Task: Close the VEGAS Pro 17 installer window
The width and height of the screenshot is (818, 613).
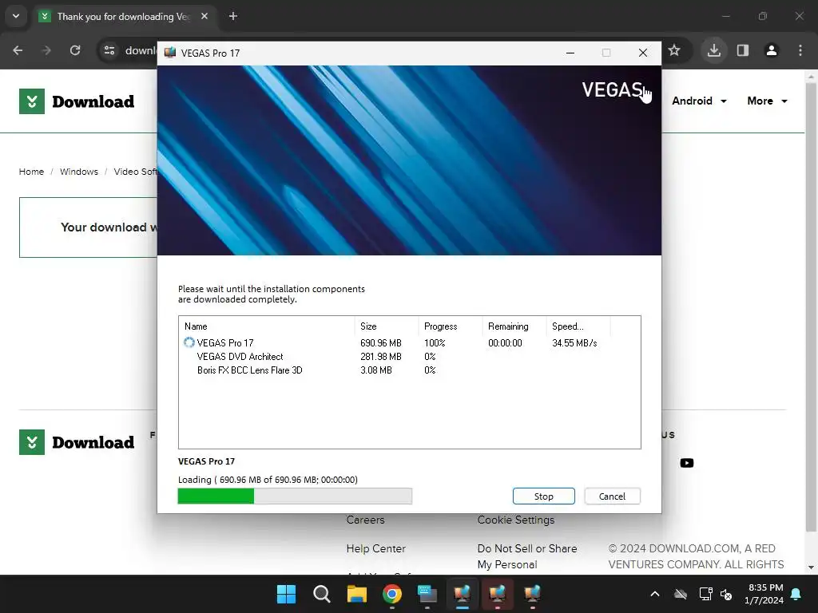Action: pyautogui.click(x=643, y=53)
